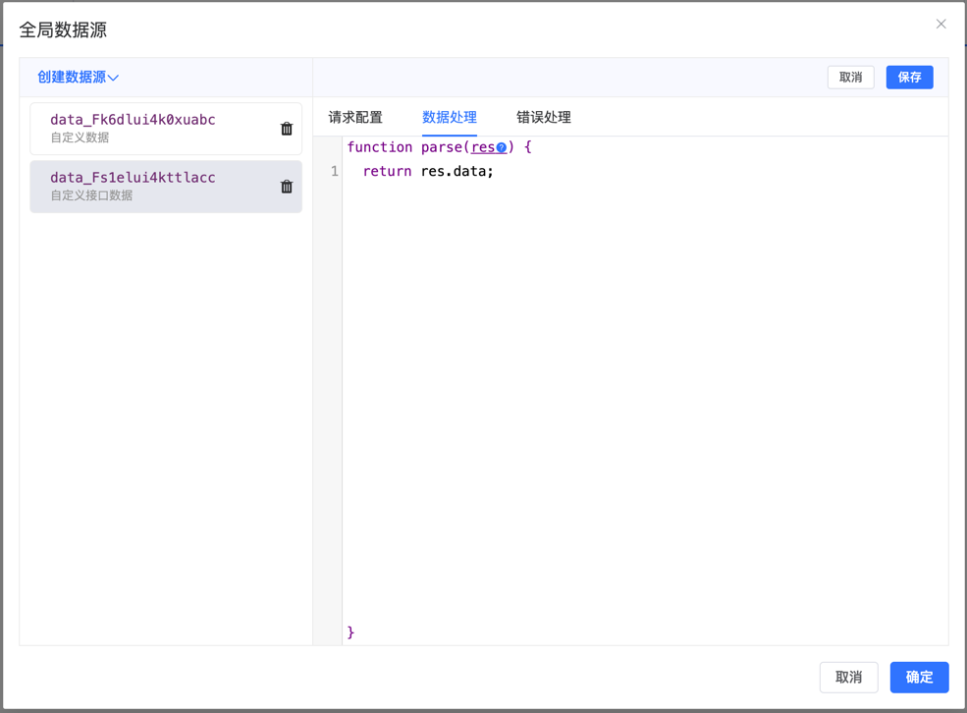Delete data_Fk6dlui4k0xuabc with trash icon
967x713 pixels.
(x=287, y=129)
